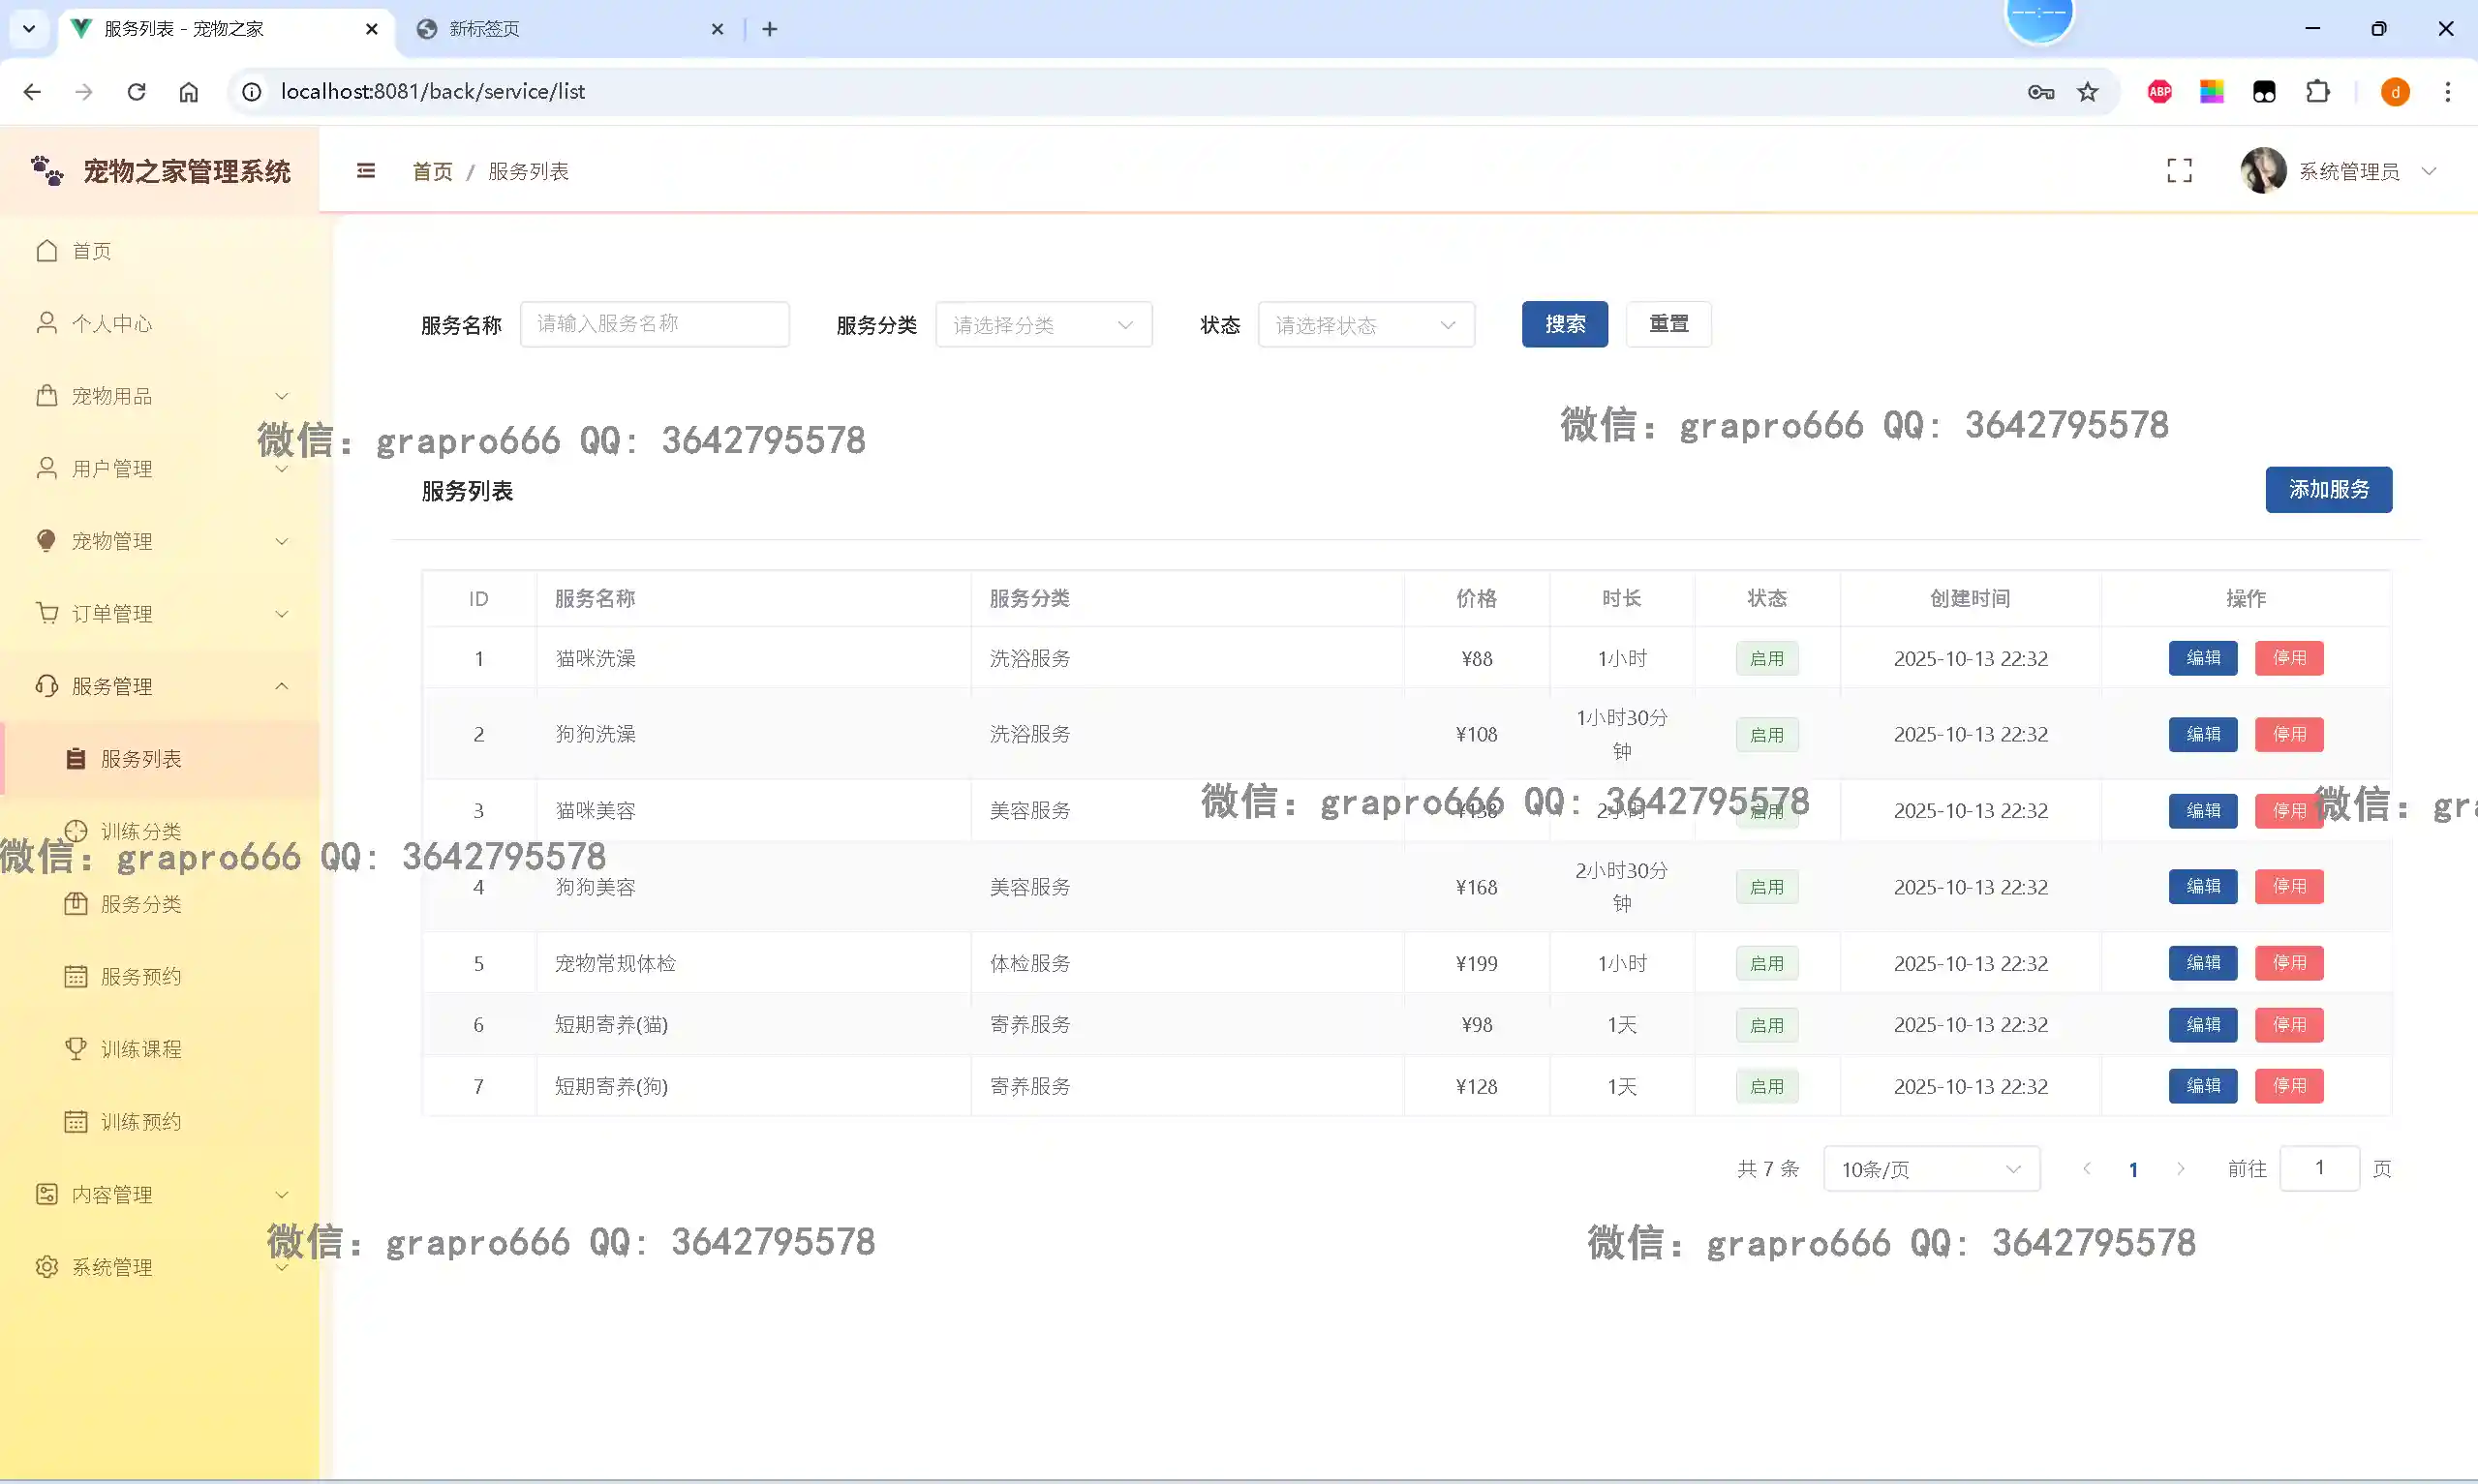Disable 短期寄养(狗) service with 停用
Image resolution: width=2478 pixels, height=1484 pixels.
(2288, 1086)
